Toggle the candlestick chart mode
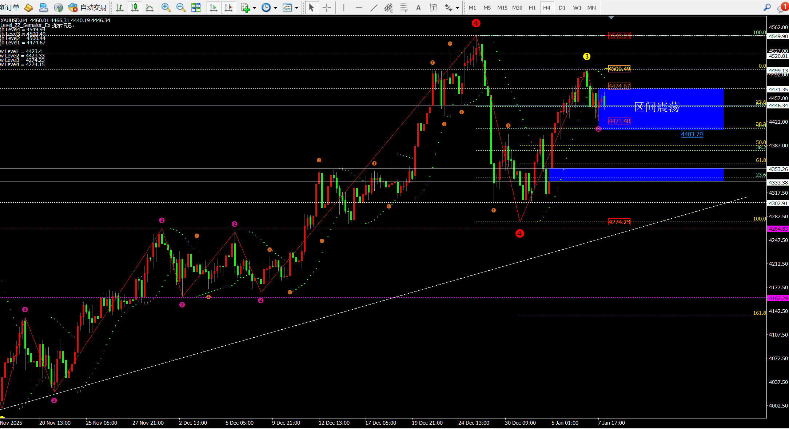The width and height of the screenshot is (789, 429). click(x=135, y=8)
